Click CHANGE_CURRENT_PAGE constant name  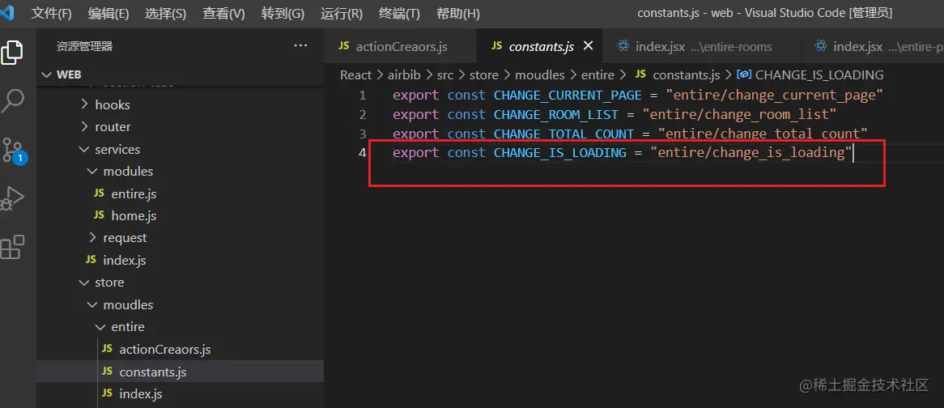pos(568,95)
